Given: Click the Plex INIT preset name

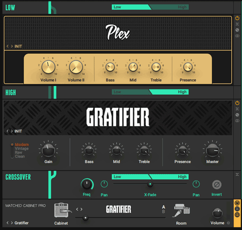Looking at the screenshot, I should [18, 46].
